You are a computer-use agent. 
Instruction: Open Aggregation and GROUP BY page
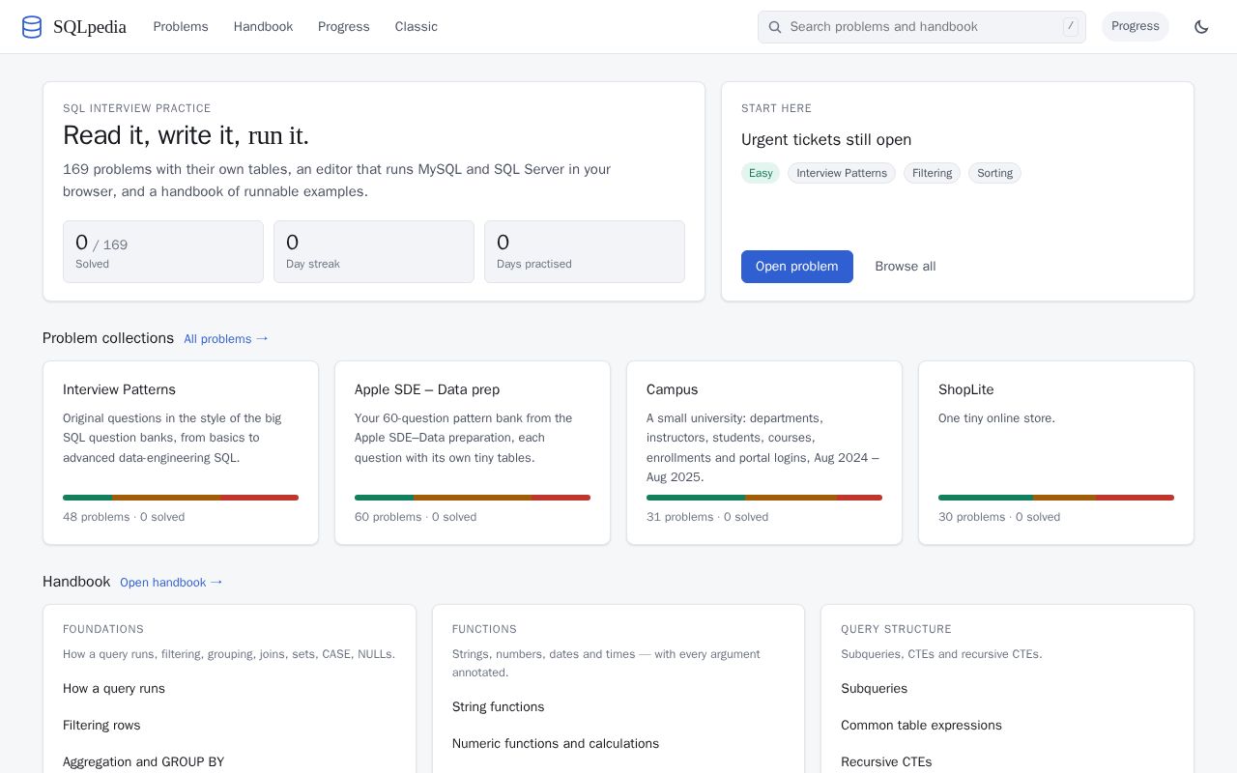click(x=143, y=762)
